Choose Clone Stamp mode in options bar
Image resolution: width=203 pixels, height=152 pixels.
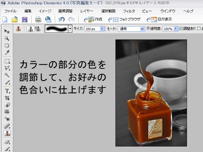(30, 29)
